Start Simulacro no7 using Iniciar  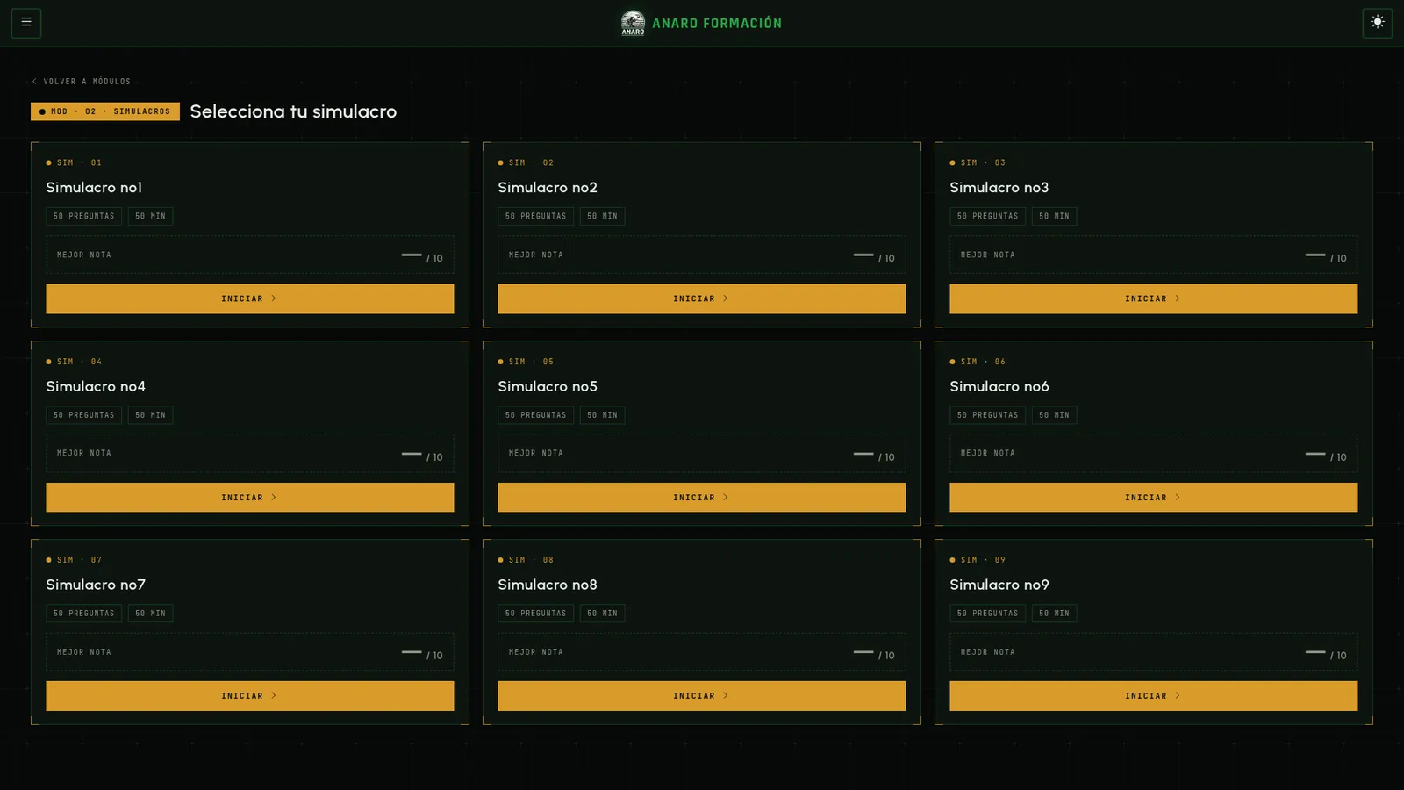[x=250, y=696]
